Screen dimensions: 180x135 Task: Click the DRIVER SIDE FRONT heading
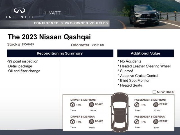(84, 100)
